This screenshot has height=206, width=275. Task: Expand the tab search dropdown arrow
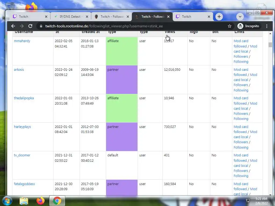click(240, 17)
